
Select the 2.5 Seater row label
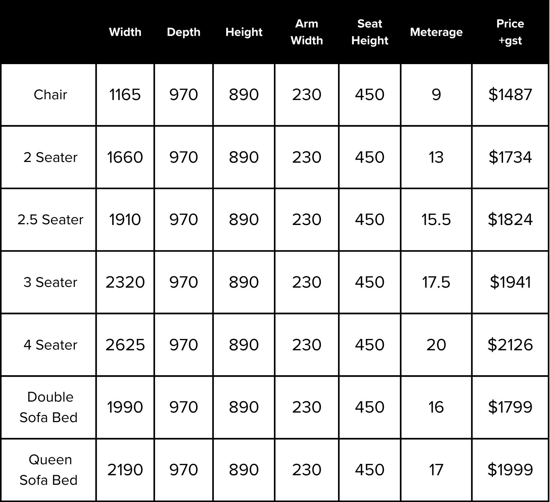50,220
